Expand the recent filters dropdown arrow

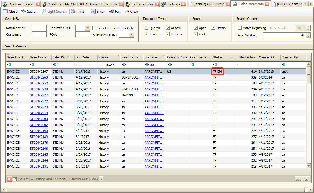[x=101, y=179]
